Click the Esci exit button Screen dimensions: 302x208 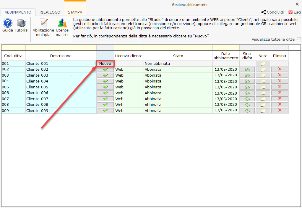pyautogui.click(x=295, y=12)
